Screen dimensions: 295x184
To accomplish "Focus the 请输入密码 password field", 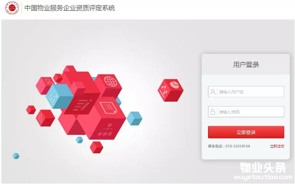I will (246, 111).
